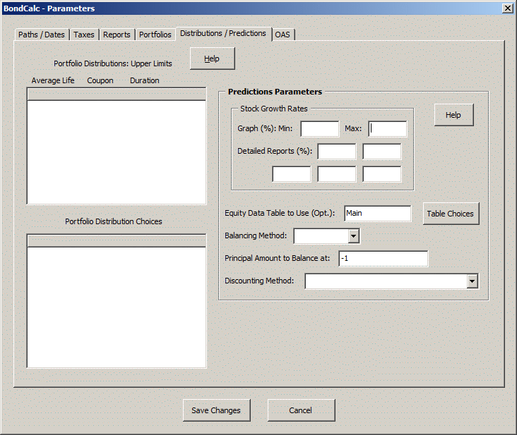Open the OAS tab
517x435 pixels.
point(283,35)
